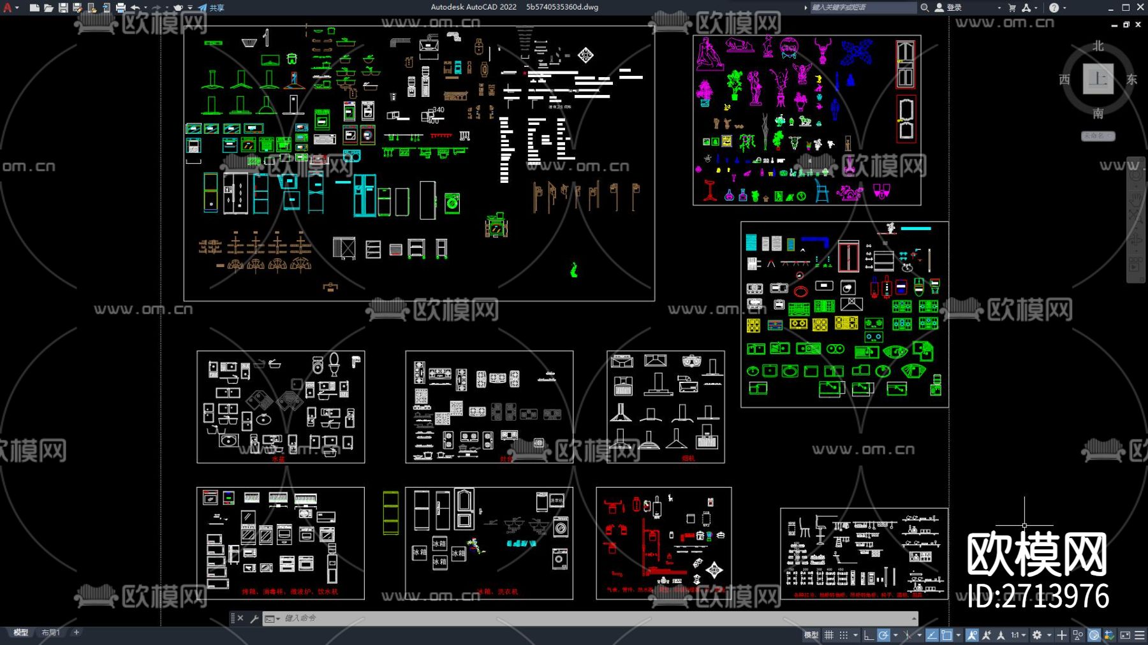The height and width of the screenshot is (645, 1148).
Task: Click the search magnifier icon
Action: click(x=924, y=8)
